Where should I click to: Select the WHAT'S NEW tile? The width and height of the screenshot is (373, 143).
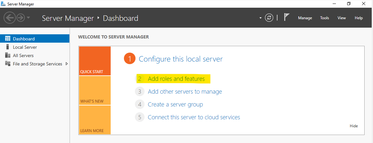pos(95,91)
